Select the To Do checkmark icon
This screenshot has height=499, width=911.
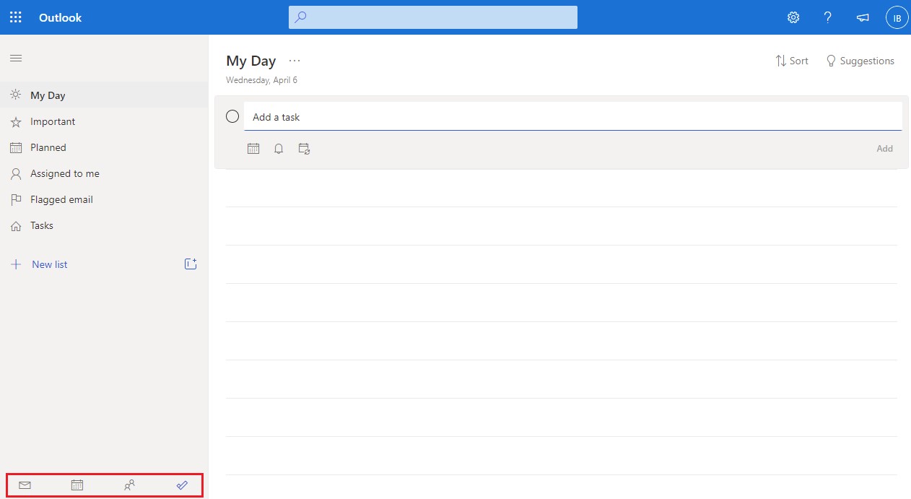click(182, 485)
